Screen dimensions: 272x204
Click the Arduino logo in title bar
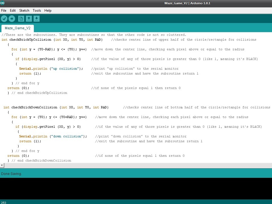pos(2,3)
